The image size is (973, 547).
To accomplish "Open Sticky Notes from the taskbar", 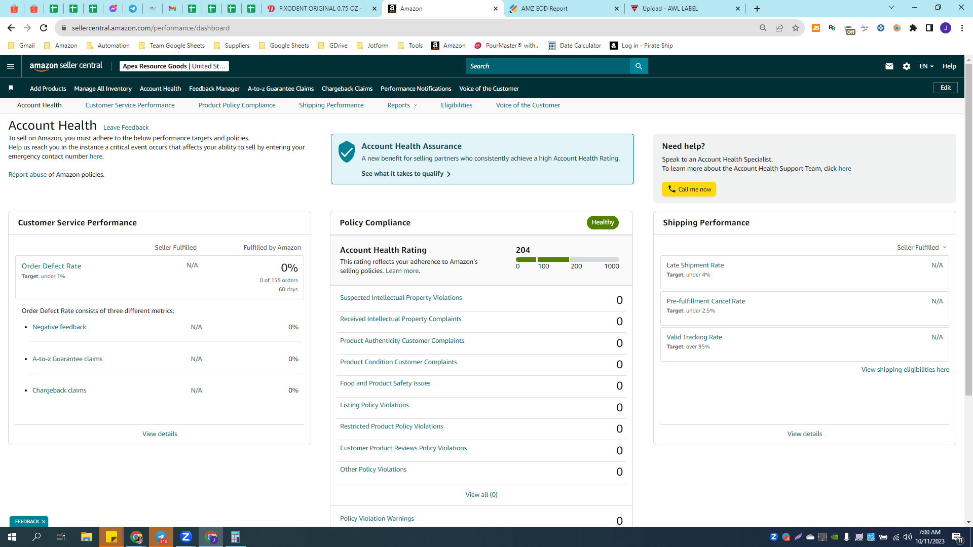I will pyautogui.click(x=111, y=537).
